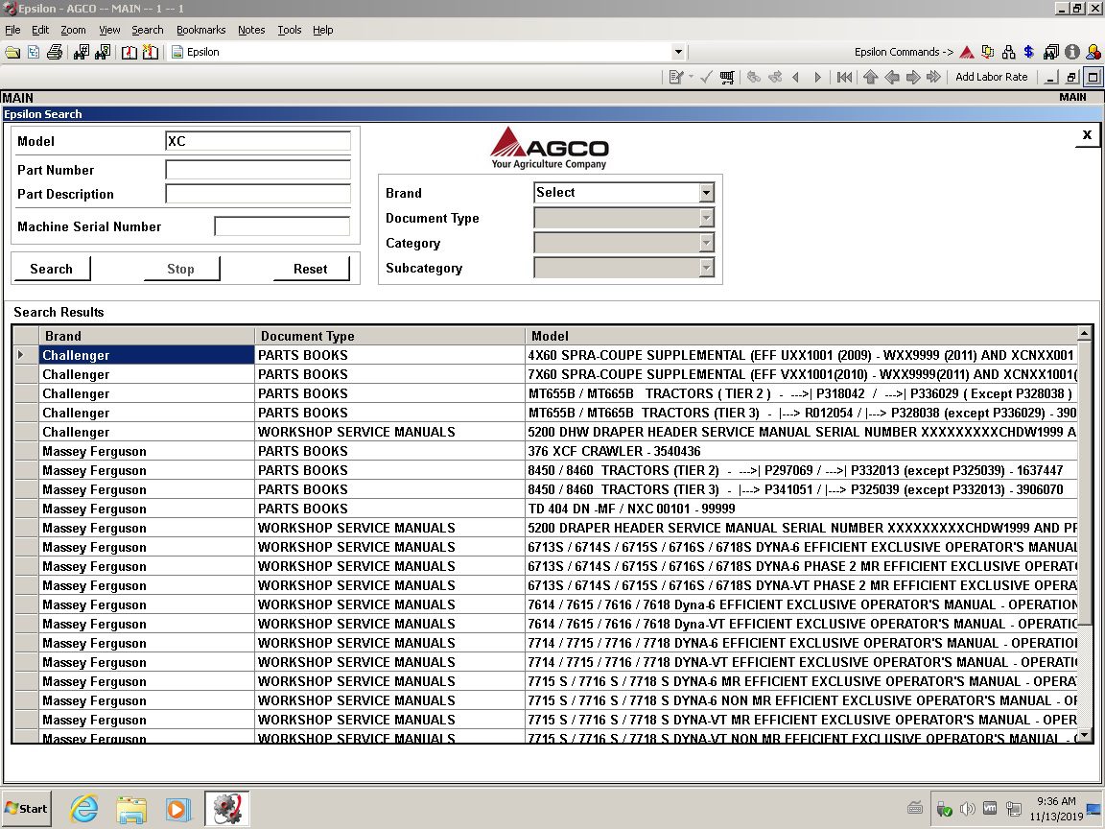The width and height of the screenshot is (1105, 829).
Task: Open the Edit menu
Action: coord(40,30)
